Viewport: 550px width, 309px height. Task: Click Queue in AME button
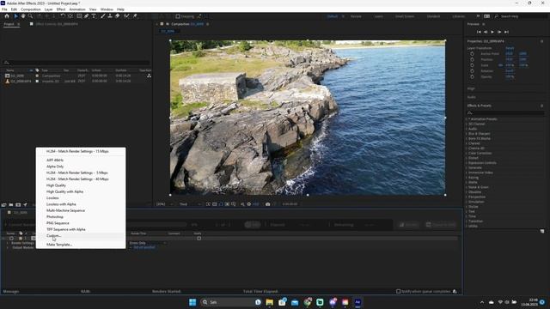point(441,225)
